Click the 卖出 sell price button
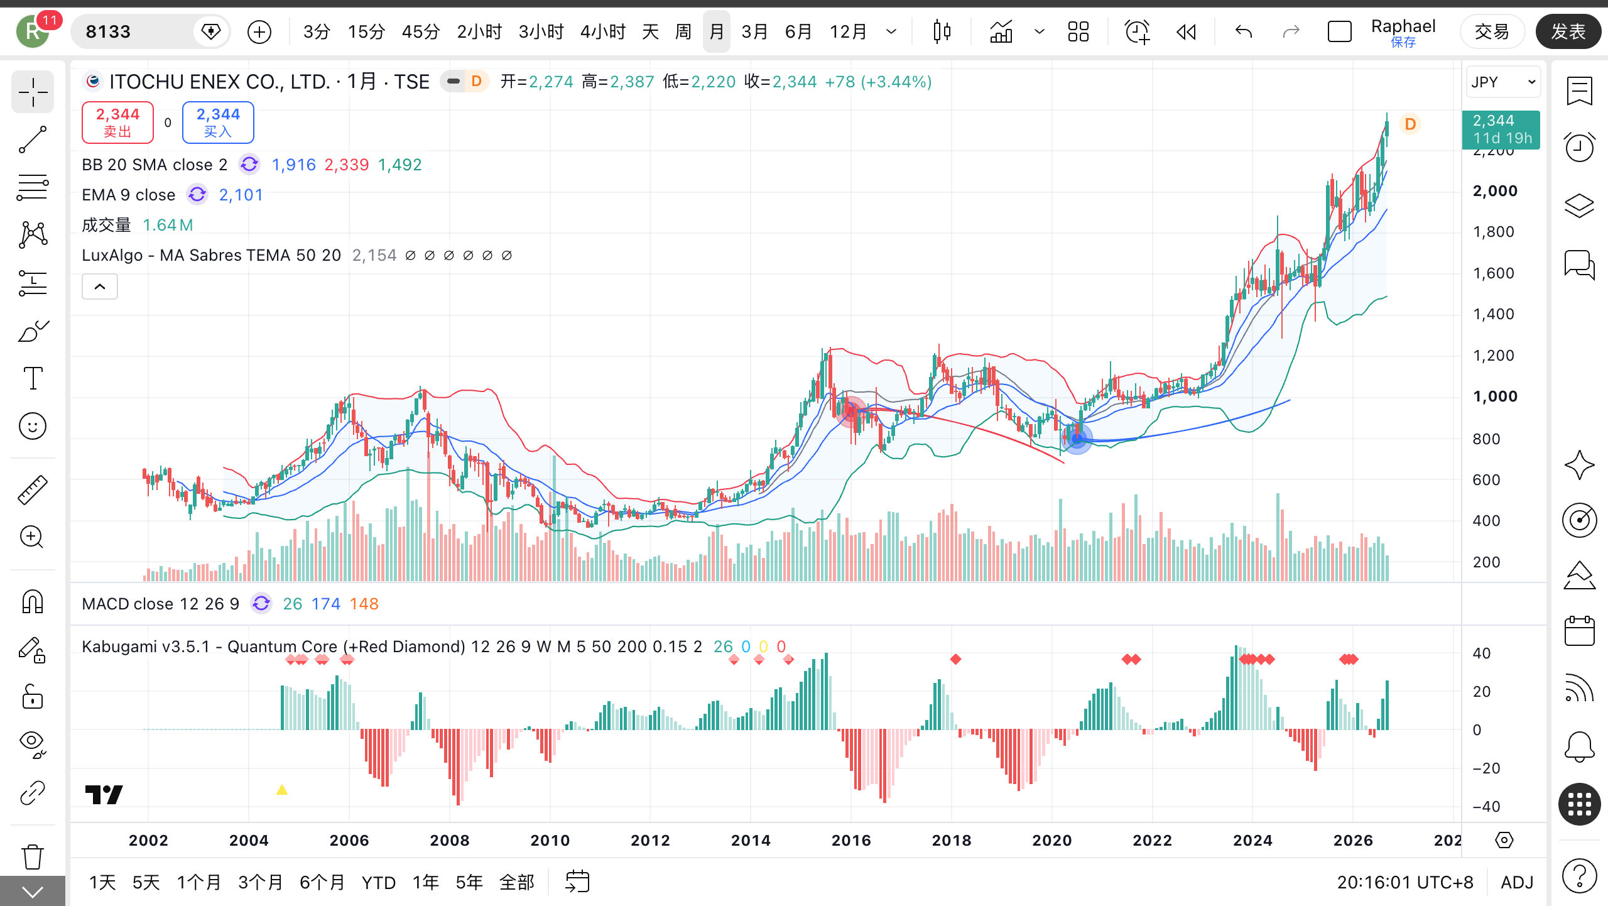 click(x=117, y=123)
